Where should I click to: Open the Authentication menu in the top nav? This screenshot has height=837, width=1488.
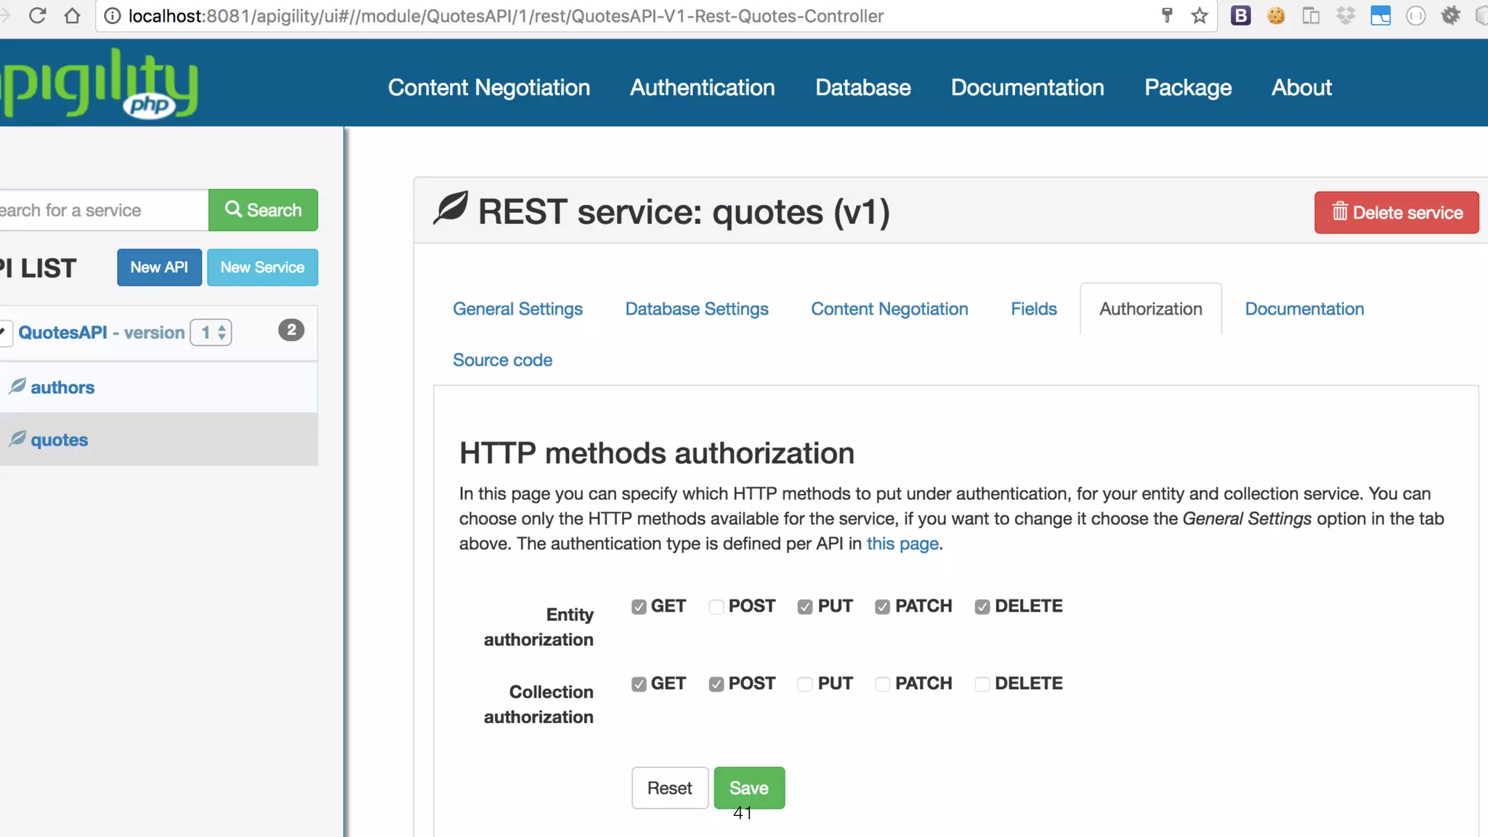[x=702, y=87]
